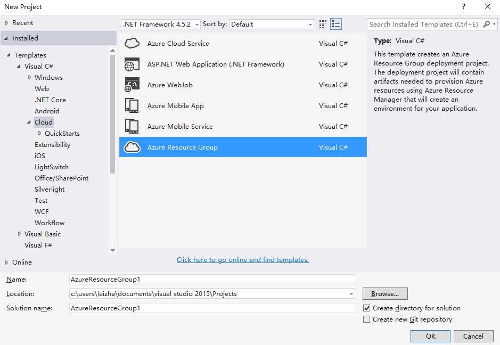Viewport: 500px width, 345px height.
Task: Select the Web template category
Action: click(x=42, y=88)
